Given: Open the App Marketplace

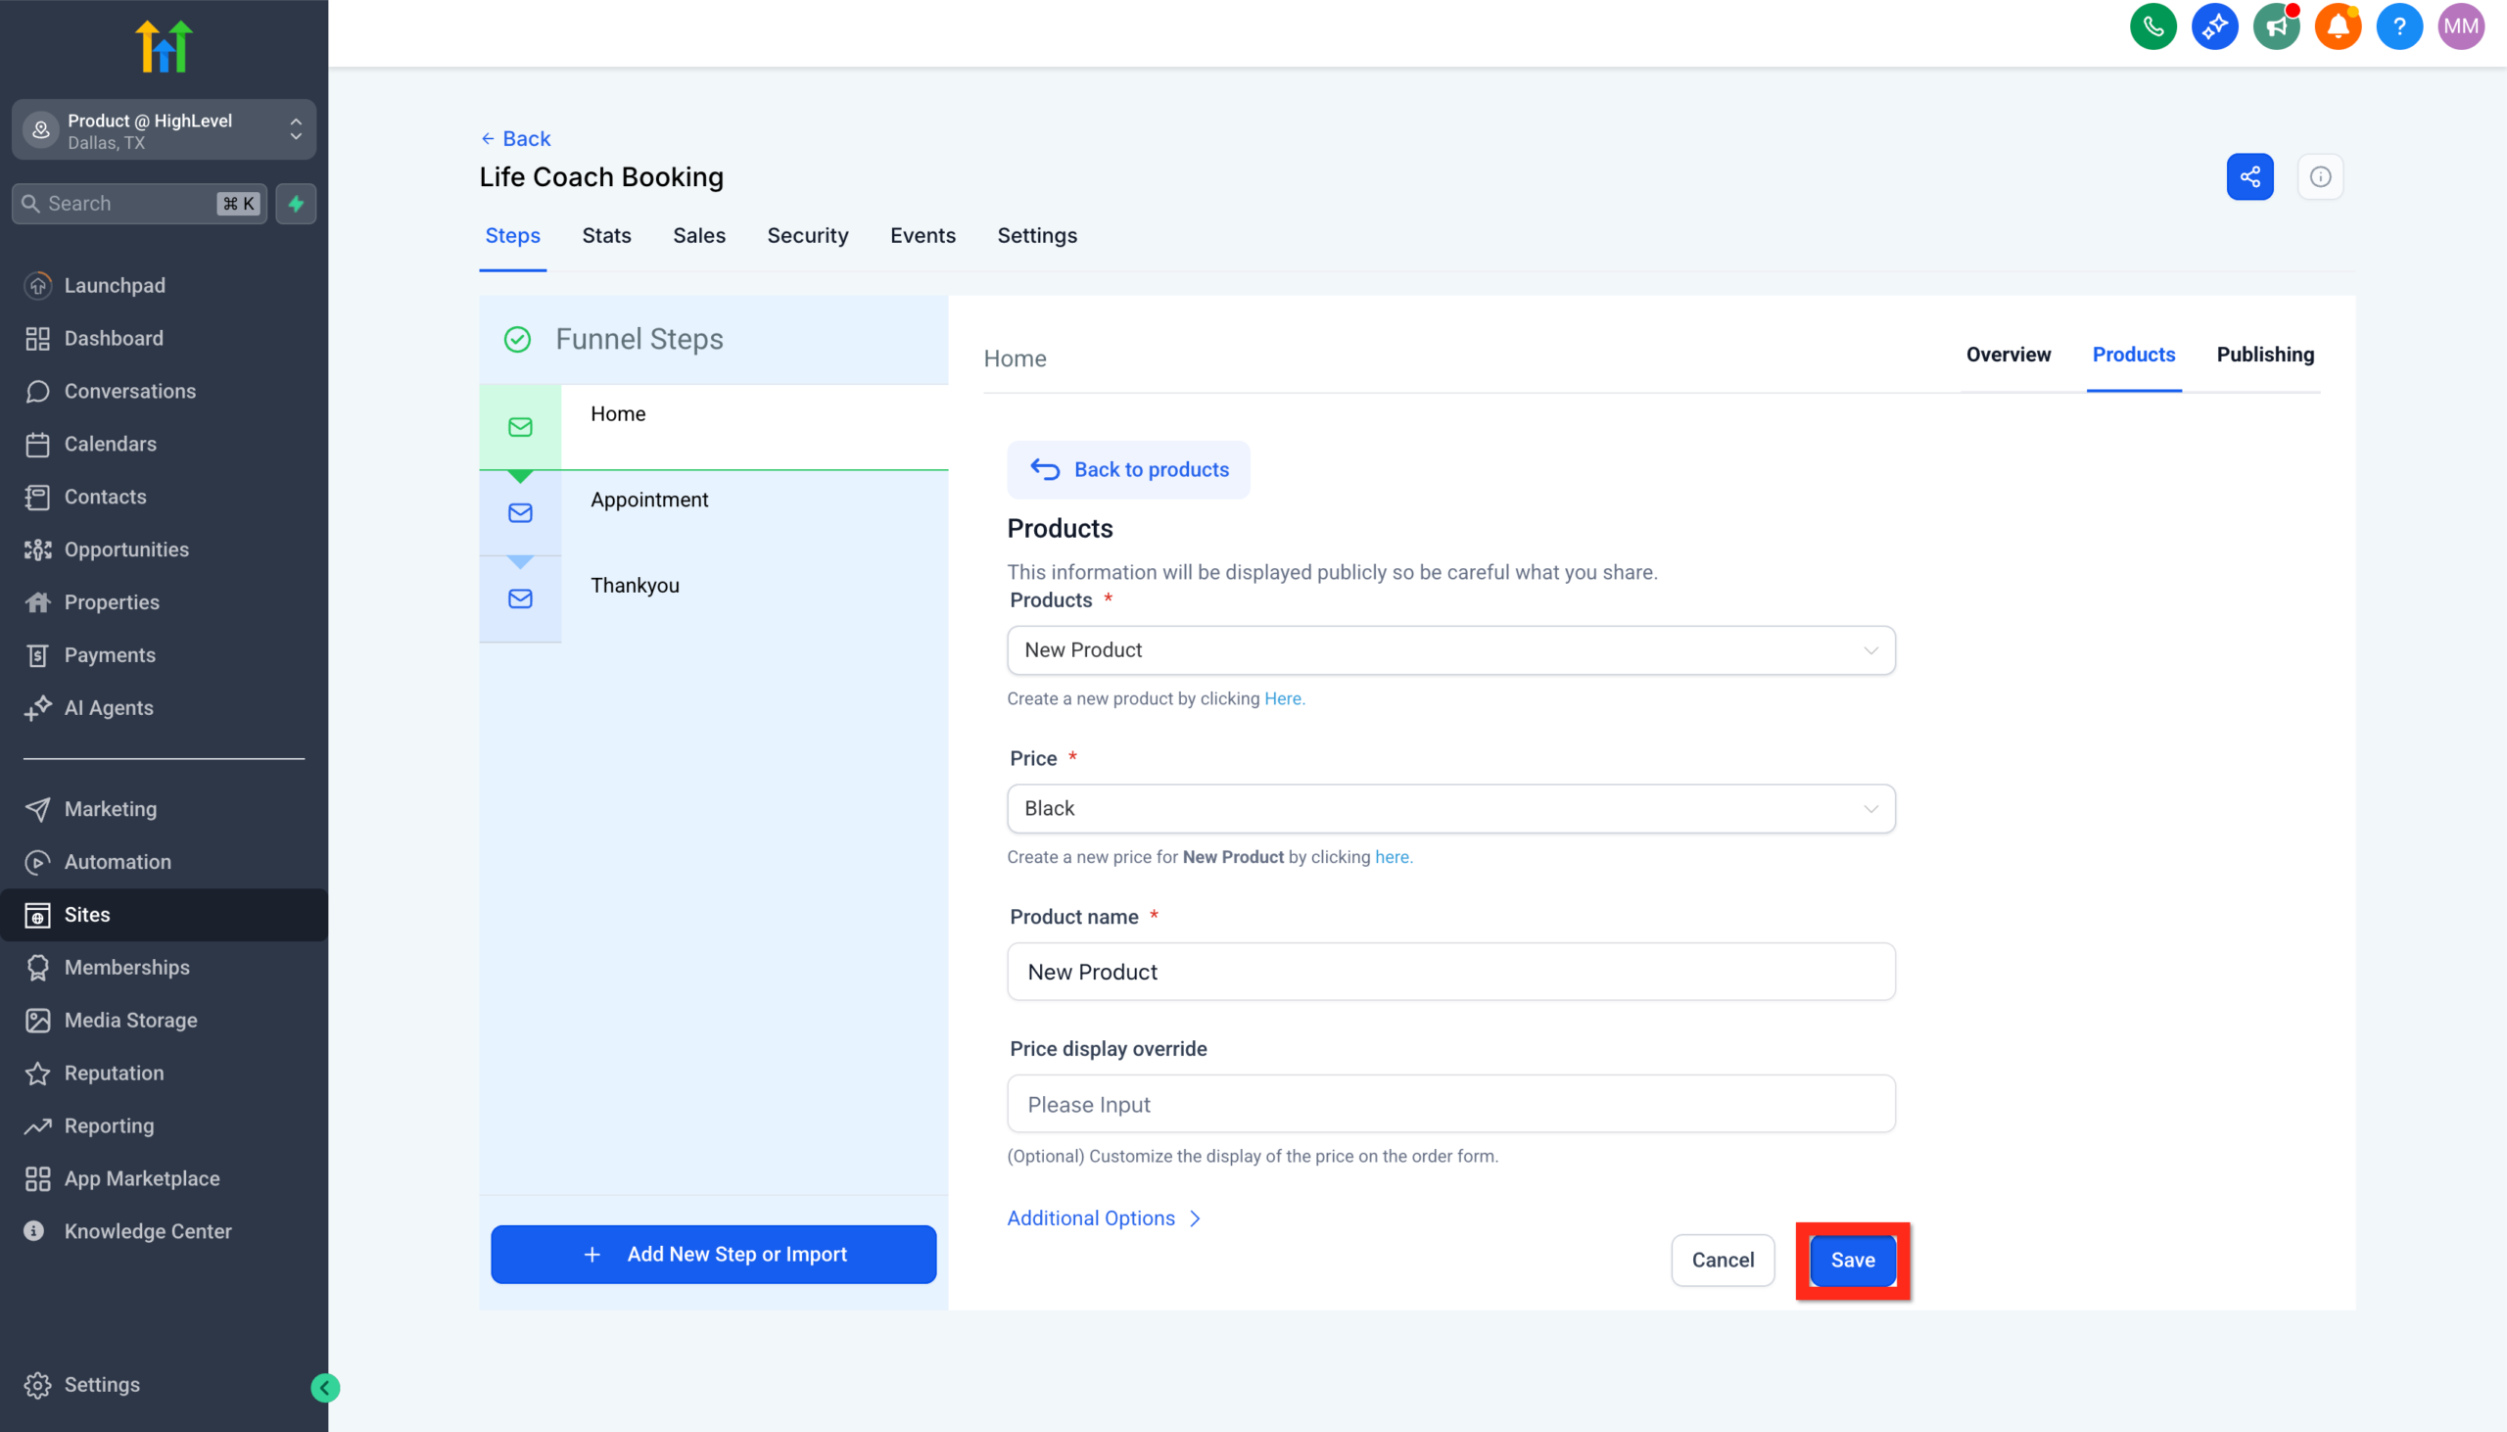Looking at the screenshot, I should pyautogui.click(x=142, y=1178).
